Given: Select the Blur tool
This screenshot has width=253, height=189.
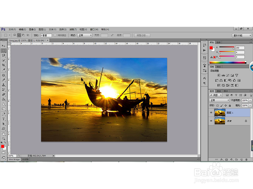Looking at the screenshot, I should 3,104.
